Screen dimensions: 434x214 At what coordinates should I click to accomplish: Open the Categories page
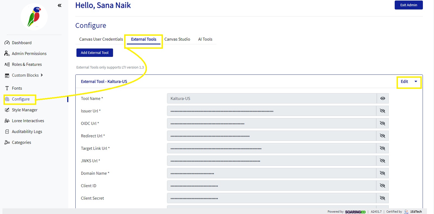[21, 142]
